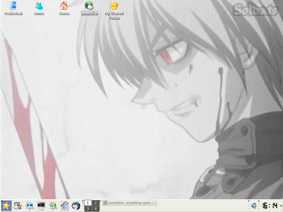Open Konsole terminal from panel

(41, 206)
